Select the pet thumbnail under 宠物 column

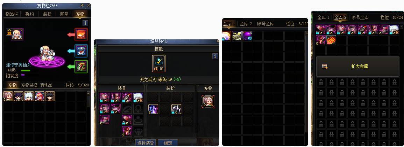tap(208, 101)
